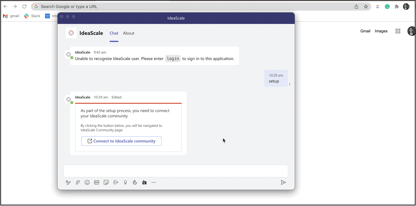Click "As part of the setup process" card text
Screen dimensions: 416x206
(125, 113)
